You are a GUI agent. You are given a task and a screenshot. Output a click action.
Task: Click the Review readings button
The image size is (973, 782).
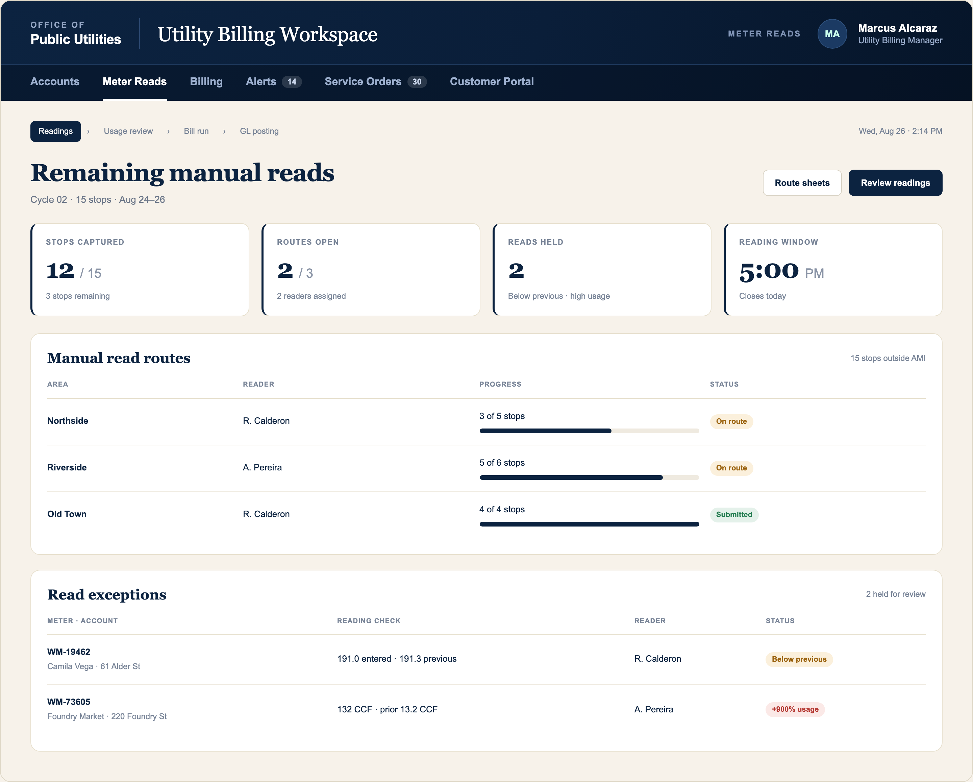895,183
